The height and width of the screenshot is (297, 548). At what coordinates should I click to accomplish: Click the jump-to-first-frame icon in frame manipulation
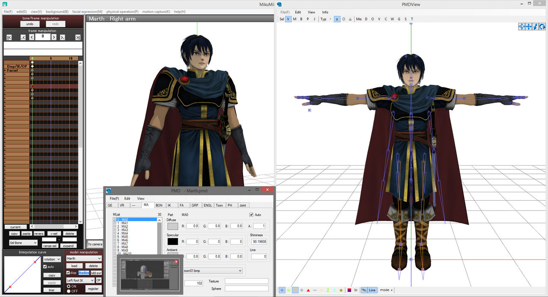point(9,37)
